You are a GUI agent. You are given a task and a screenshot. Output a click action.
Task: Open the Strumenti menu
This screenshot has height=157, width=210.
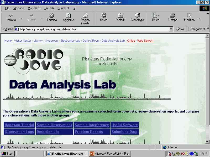point(64,8)
